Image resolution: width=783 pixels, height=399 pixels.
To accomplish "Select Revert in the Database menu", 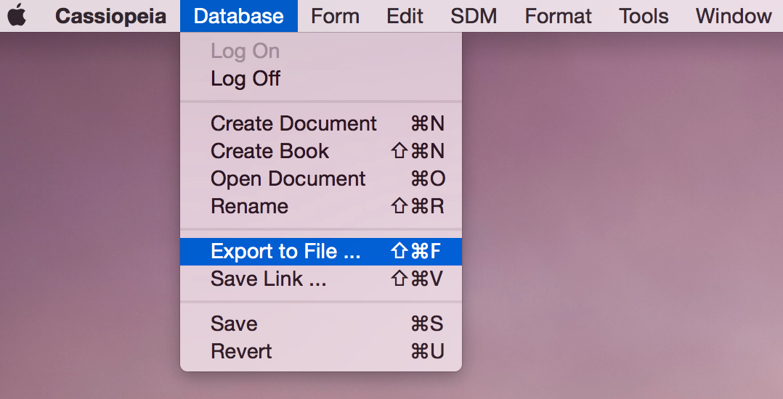I will point(320,351).
